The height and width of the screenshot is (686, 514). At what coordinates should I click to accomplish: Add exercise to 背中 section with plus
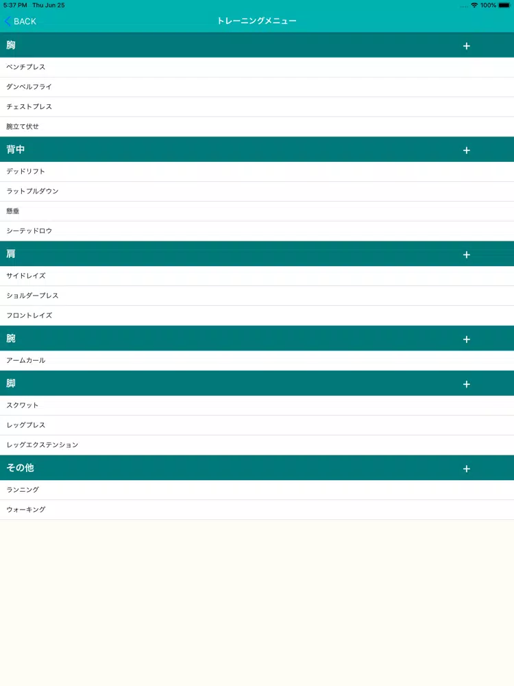coord(466,150)
